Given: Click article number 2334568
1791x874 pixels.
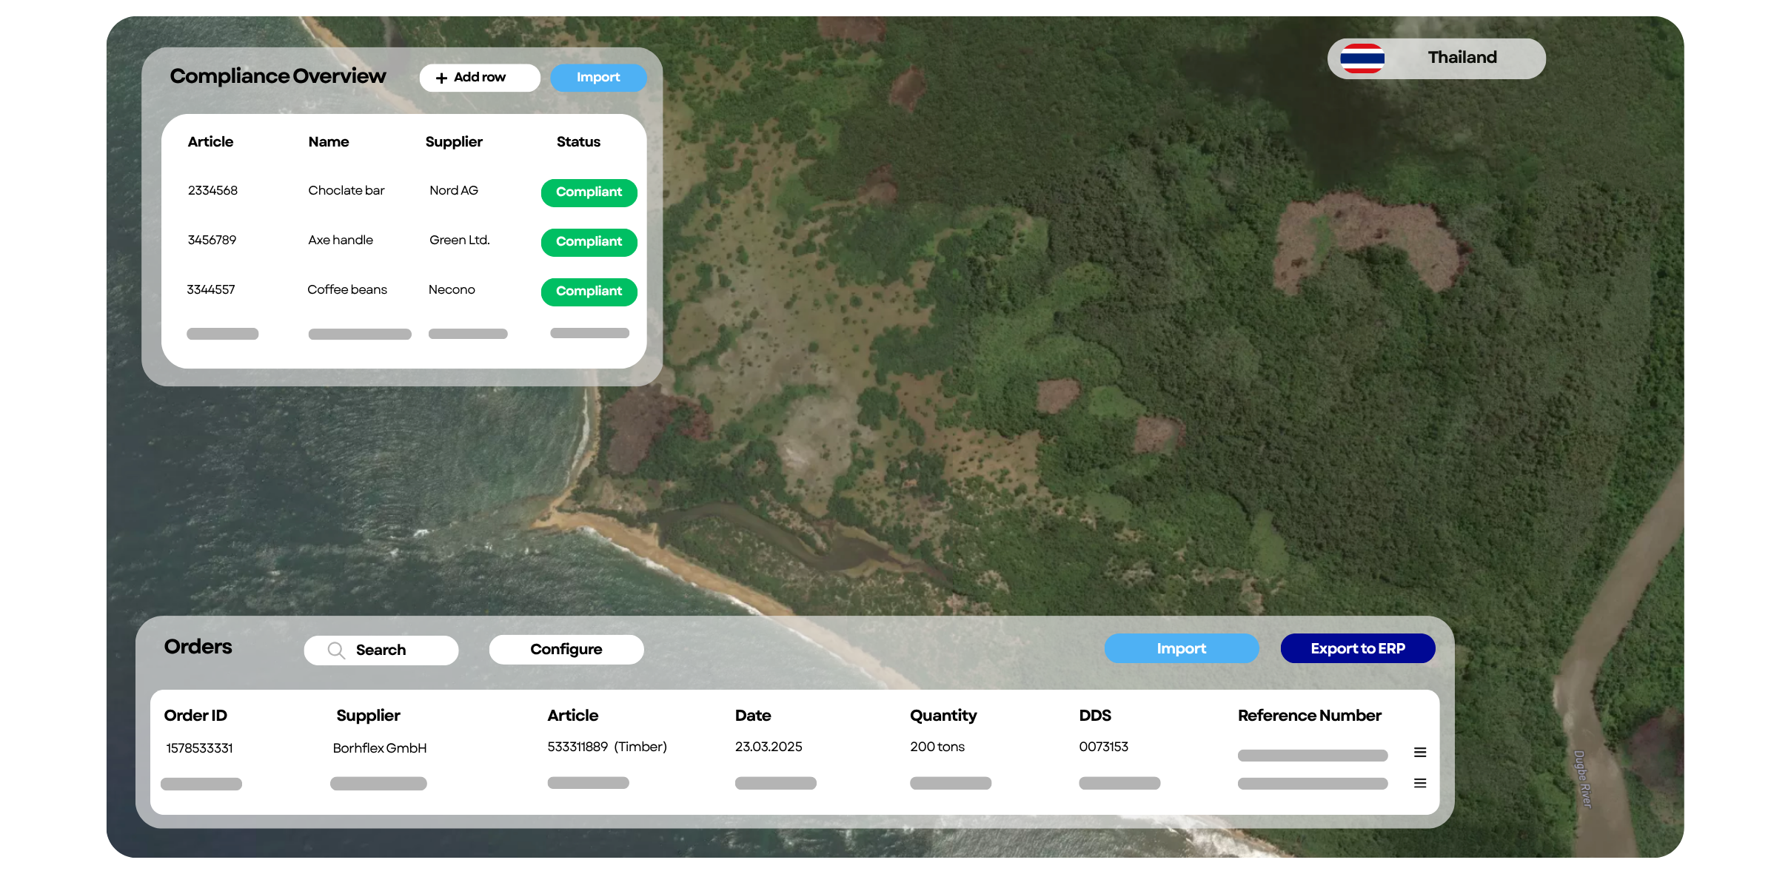Looking at the screenshot, I should pyautogui.click(x=212, y=191).
